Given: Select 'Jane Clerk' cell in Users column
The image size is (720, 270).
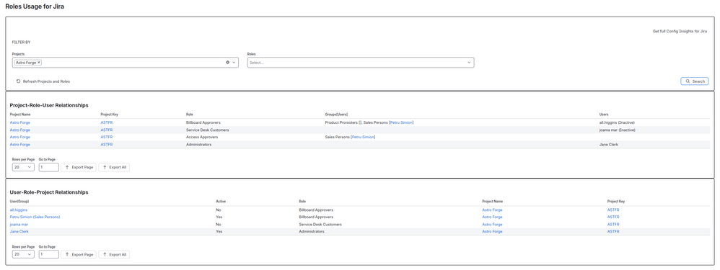Looking at the screenshot, I should coord(608,145).
